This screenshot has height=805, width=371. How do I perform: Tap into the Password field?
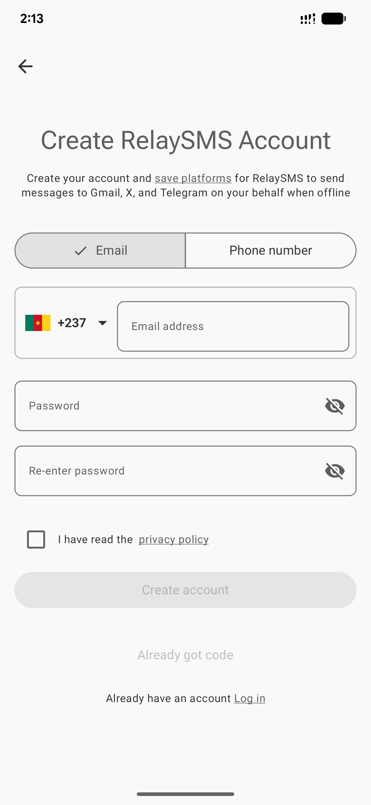coord(168,406)
